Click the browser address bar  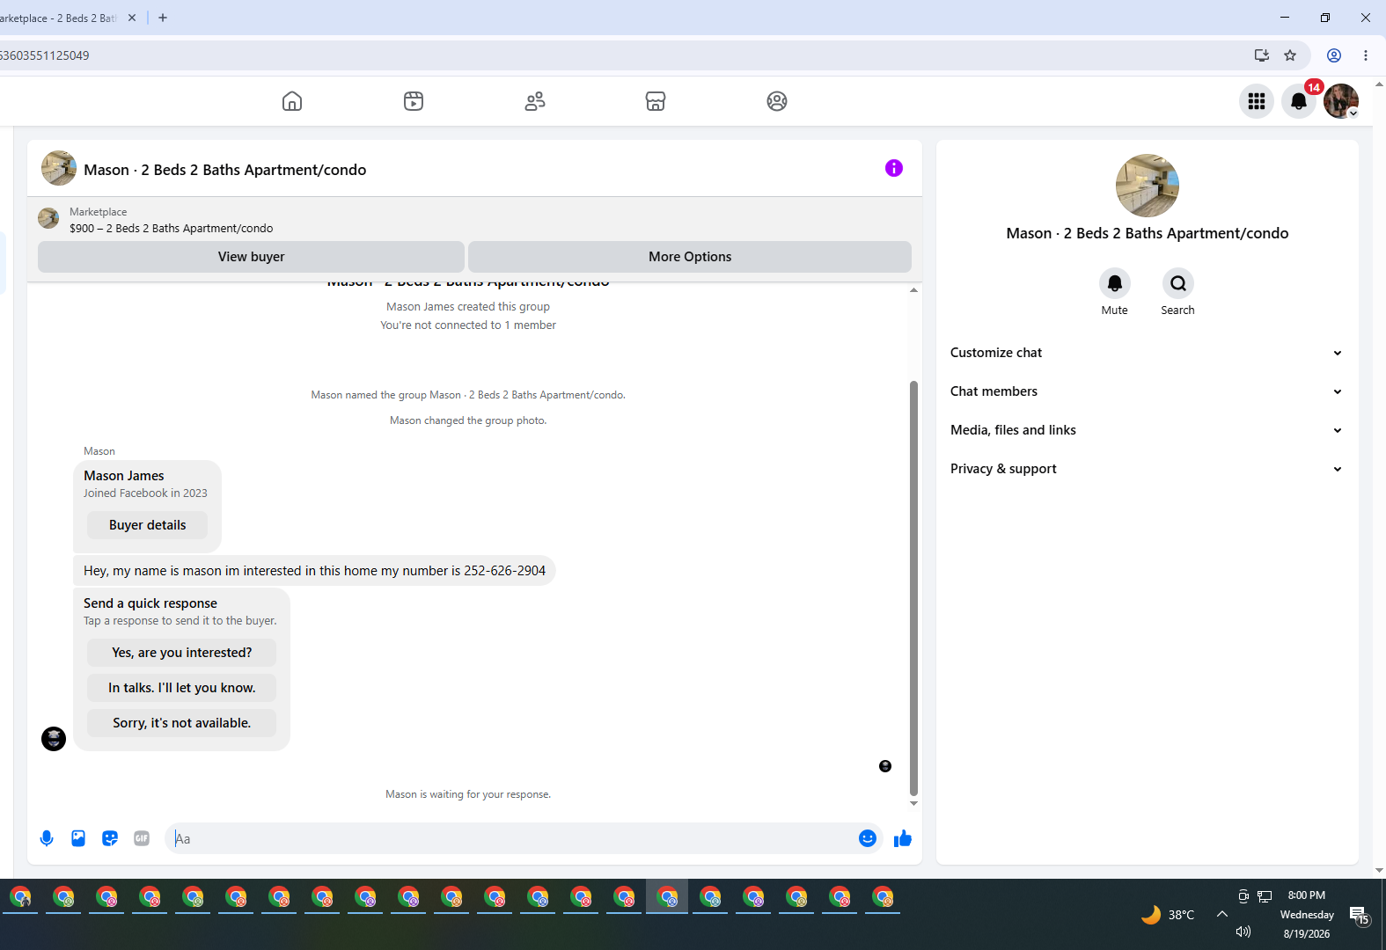point(616,55)
